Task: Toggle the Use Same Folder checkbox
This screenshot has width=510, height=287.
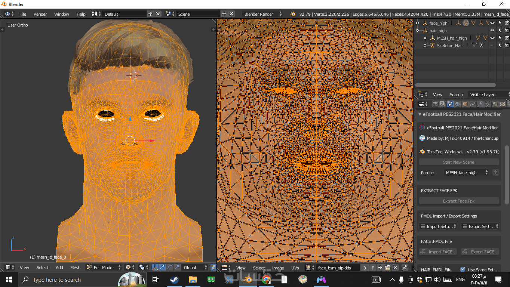Action: [x=463, y=269]
